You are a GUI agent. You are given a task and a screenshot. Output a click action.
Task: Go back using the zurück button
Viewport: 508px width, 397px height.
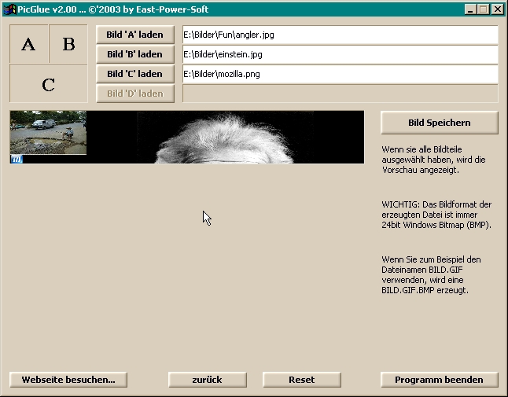pyautogui.click(x=208, y=380)
